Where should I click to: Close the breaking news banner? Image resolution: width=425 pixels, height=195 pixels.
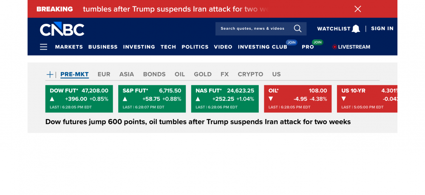click(358, 9)
